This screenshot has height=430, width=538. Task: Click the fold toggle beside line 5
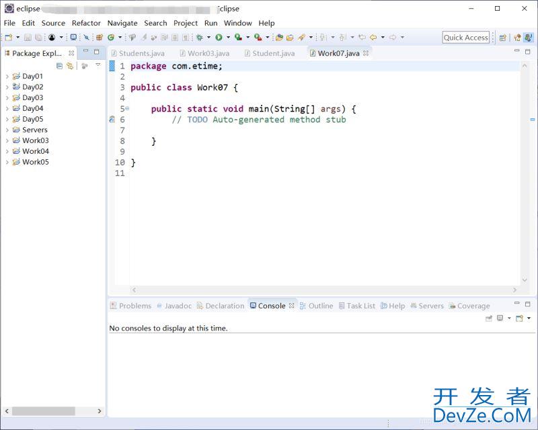click(127, 108)
